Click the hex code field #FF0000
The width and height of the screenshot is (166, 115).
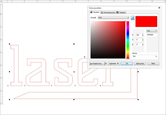click(152, 35)
